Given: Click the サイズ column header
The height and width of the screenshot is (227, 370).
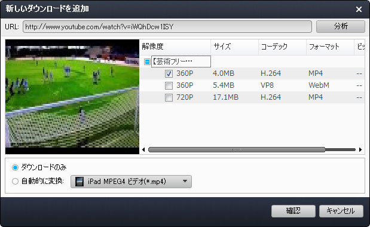Looking at the screenshot, I should pos(234,47).
